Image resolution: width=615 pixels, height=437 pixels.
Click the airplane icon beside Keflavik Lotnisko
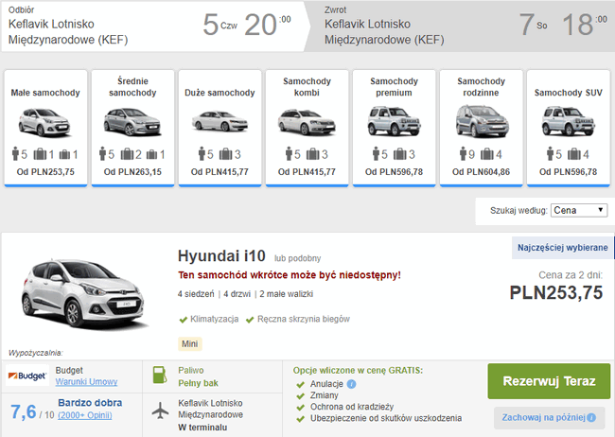point(160,411)
